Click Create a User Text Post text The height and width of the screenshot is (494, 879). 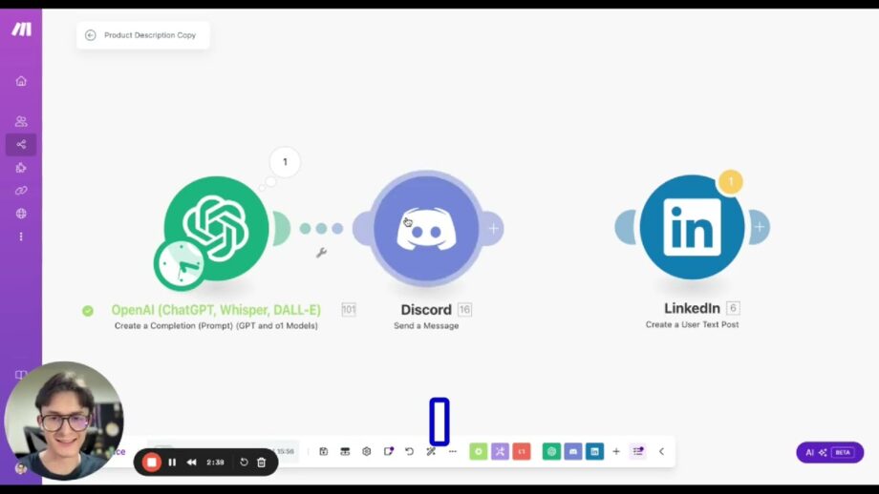(x=692, y=324)
